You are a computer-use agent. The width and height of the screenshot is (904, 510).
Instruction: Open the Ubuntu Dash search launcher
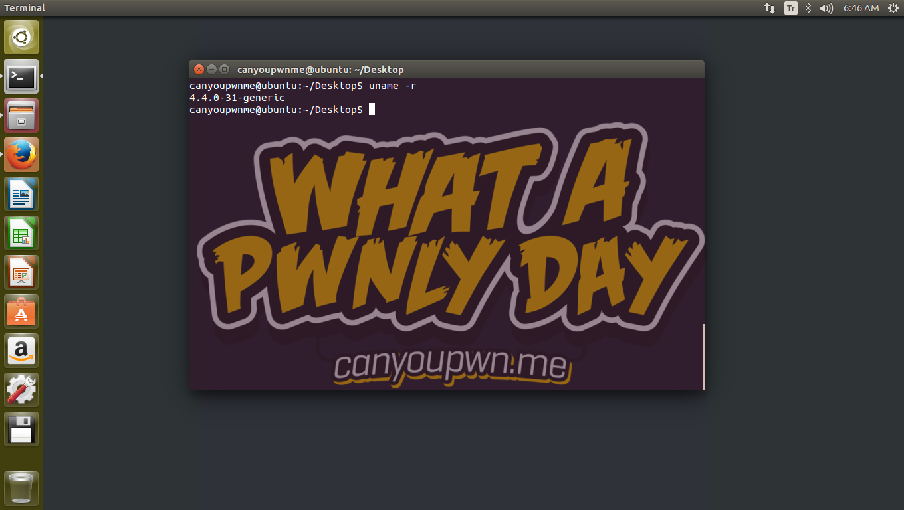click(x=21, y=37)
